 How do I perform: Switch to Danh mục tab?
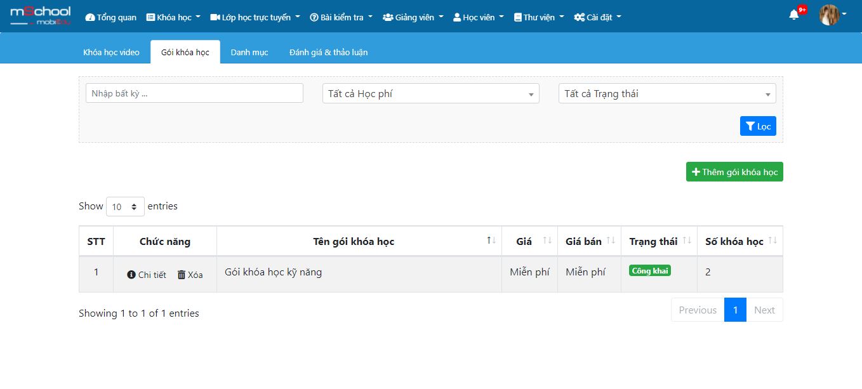coord(249,52)
